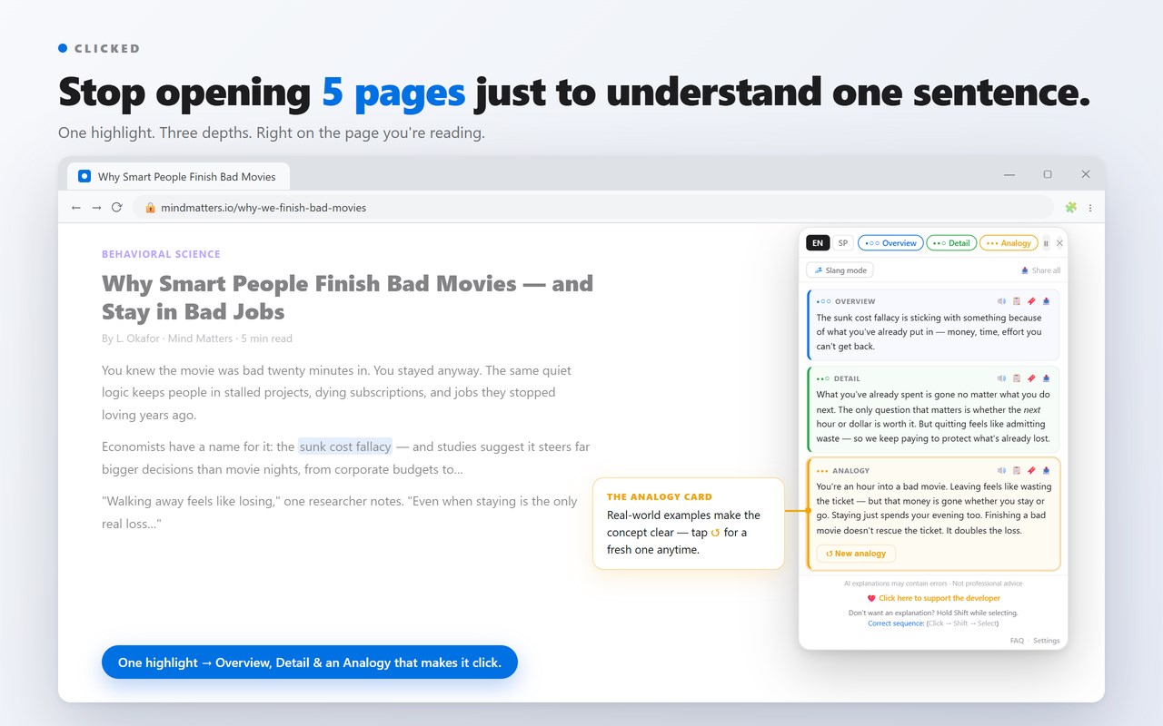The image size is (1163, 726).
Task: Maximize the browser window
Action: pyautogui.click(x=1047, y=174)
